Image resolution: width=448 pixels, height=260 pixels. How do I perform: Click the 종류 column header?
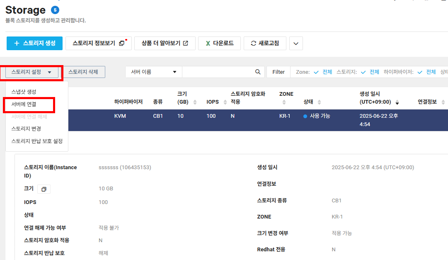(158, 102)
